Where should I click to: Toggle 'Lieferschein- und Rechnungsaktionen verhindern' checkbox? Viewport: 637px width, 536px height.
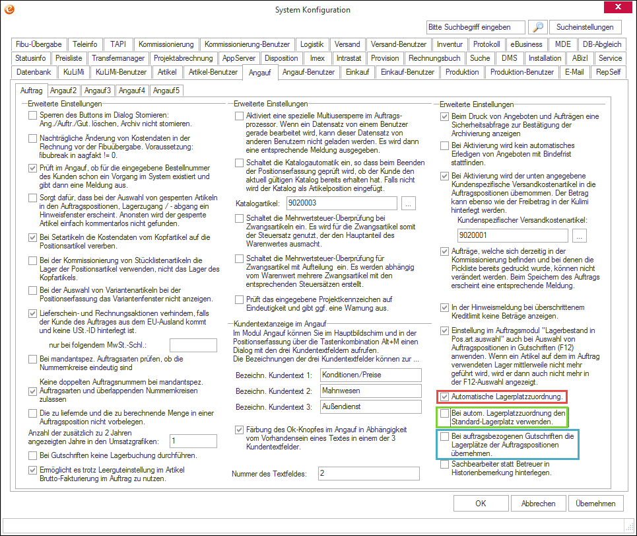tap(33, 313)
